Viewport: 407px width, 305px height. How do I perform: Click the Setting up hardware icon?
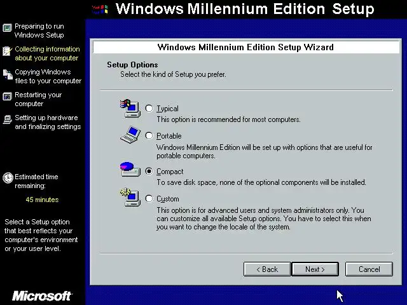point(7,119)
